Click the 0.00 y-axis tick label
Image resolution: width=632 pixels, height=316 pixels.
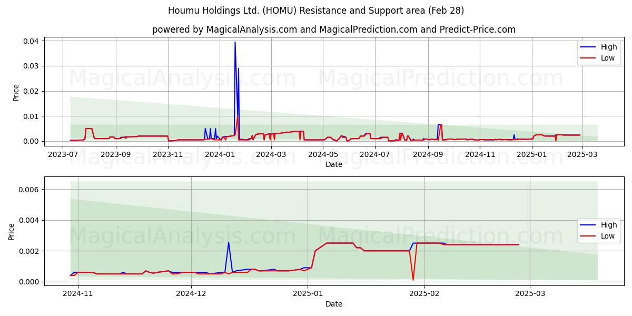pyautogui.click(x=32, y=141)
